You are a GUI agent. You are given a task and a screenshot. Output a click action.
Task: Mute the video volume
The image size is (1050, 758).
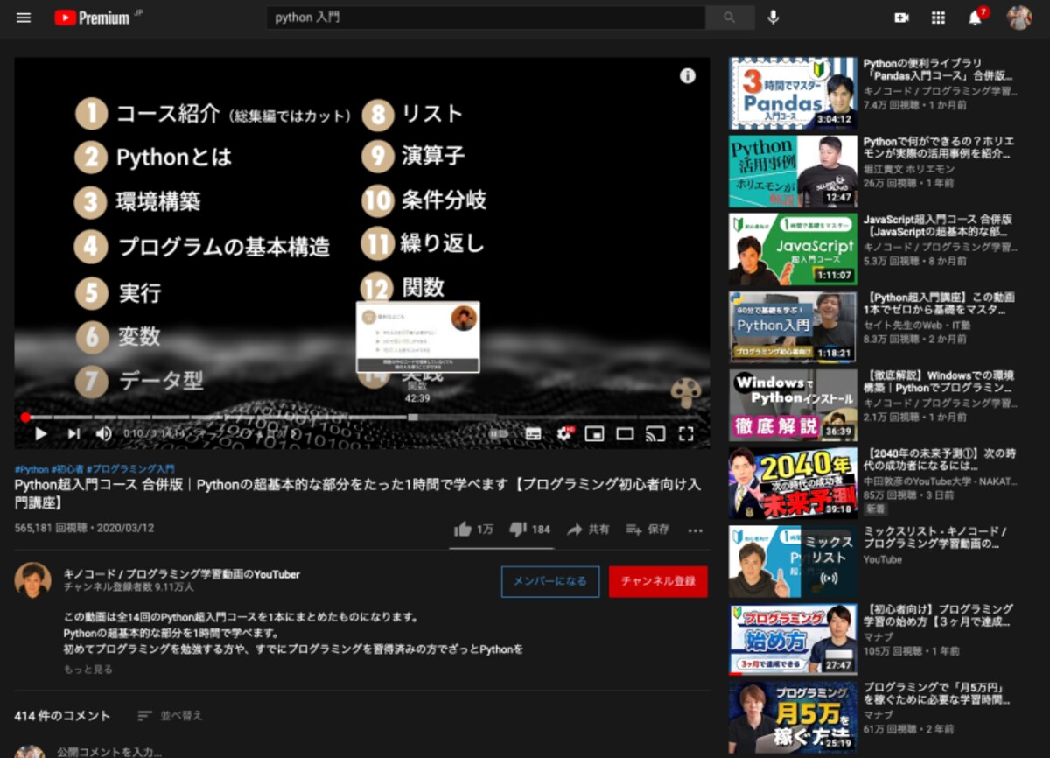[x=103, y=433]
